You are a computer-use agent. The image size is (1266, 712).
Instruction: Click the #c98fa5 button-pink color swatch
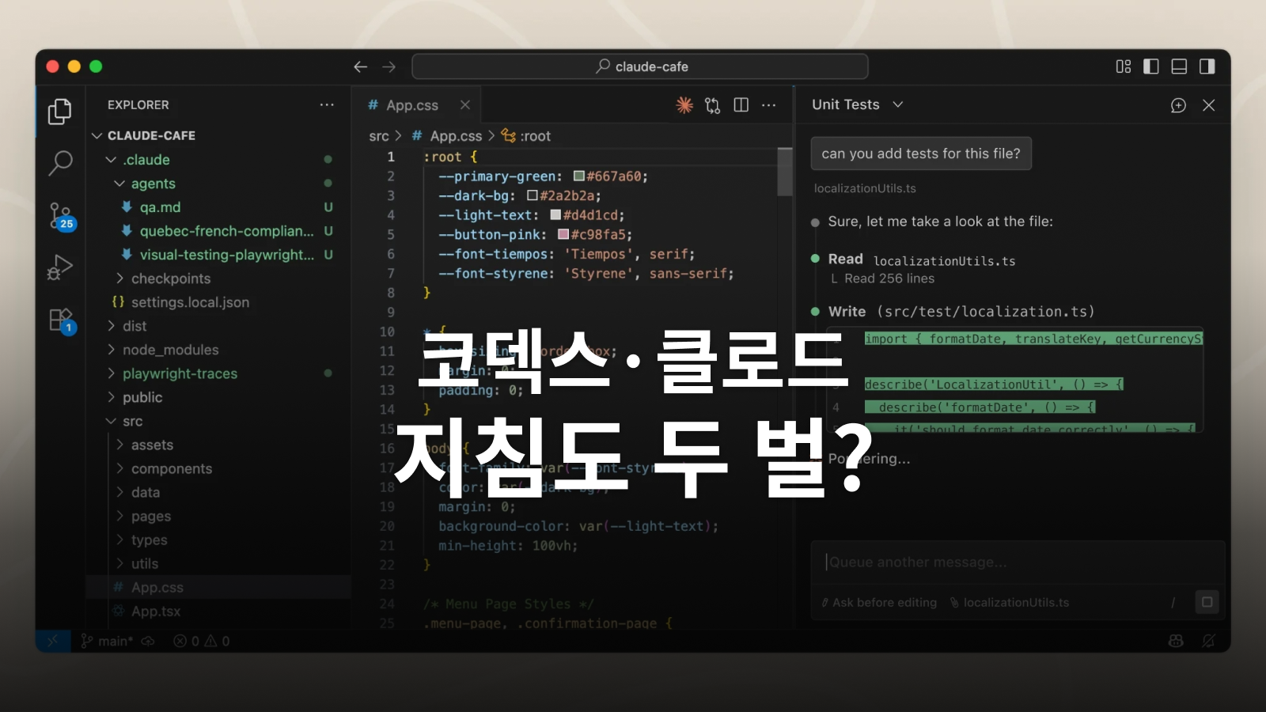563,234
